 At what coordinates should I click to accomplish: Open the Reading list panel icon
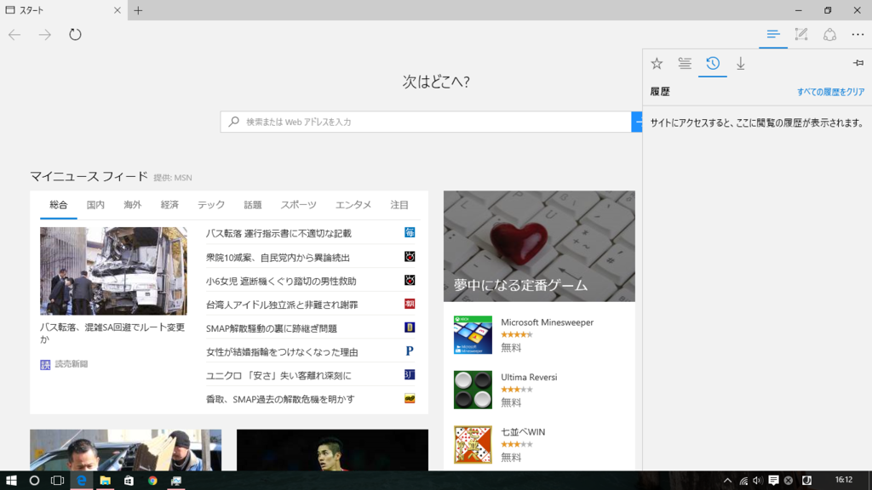pyautogui.click(x=685, y=63)
